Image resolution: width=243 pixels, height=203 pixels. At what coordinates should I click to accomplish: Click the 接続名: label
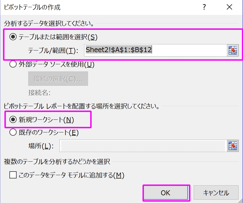[x=39, y=93]
